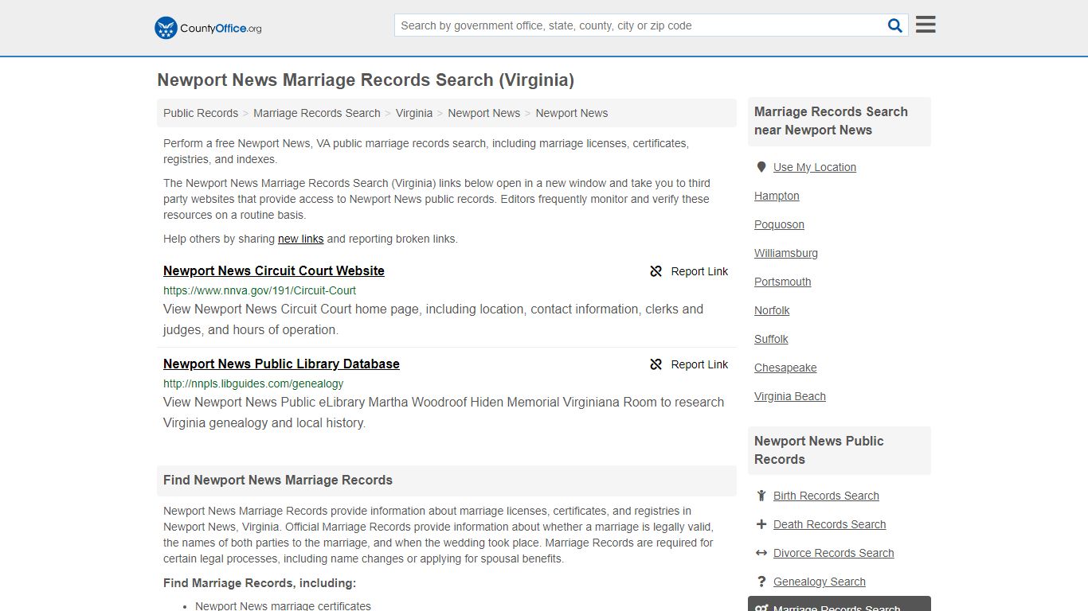1088x611 pixels.
Task: Click the Marriage Records gender-symbols icon
Action: tap(761, 609)
